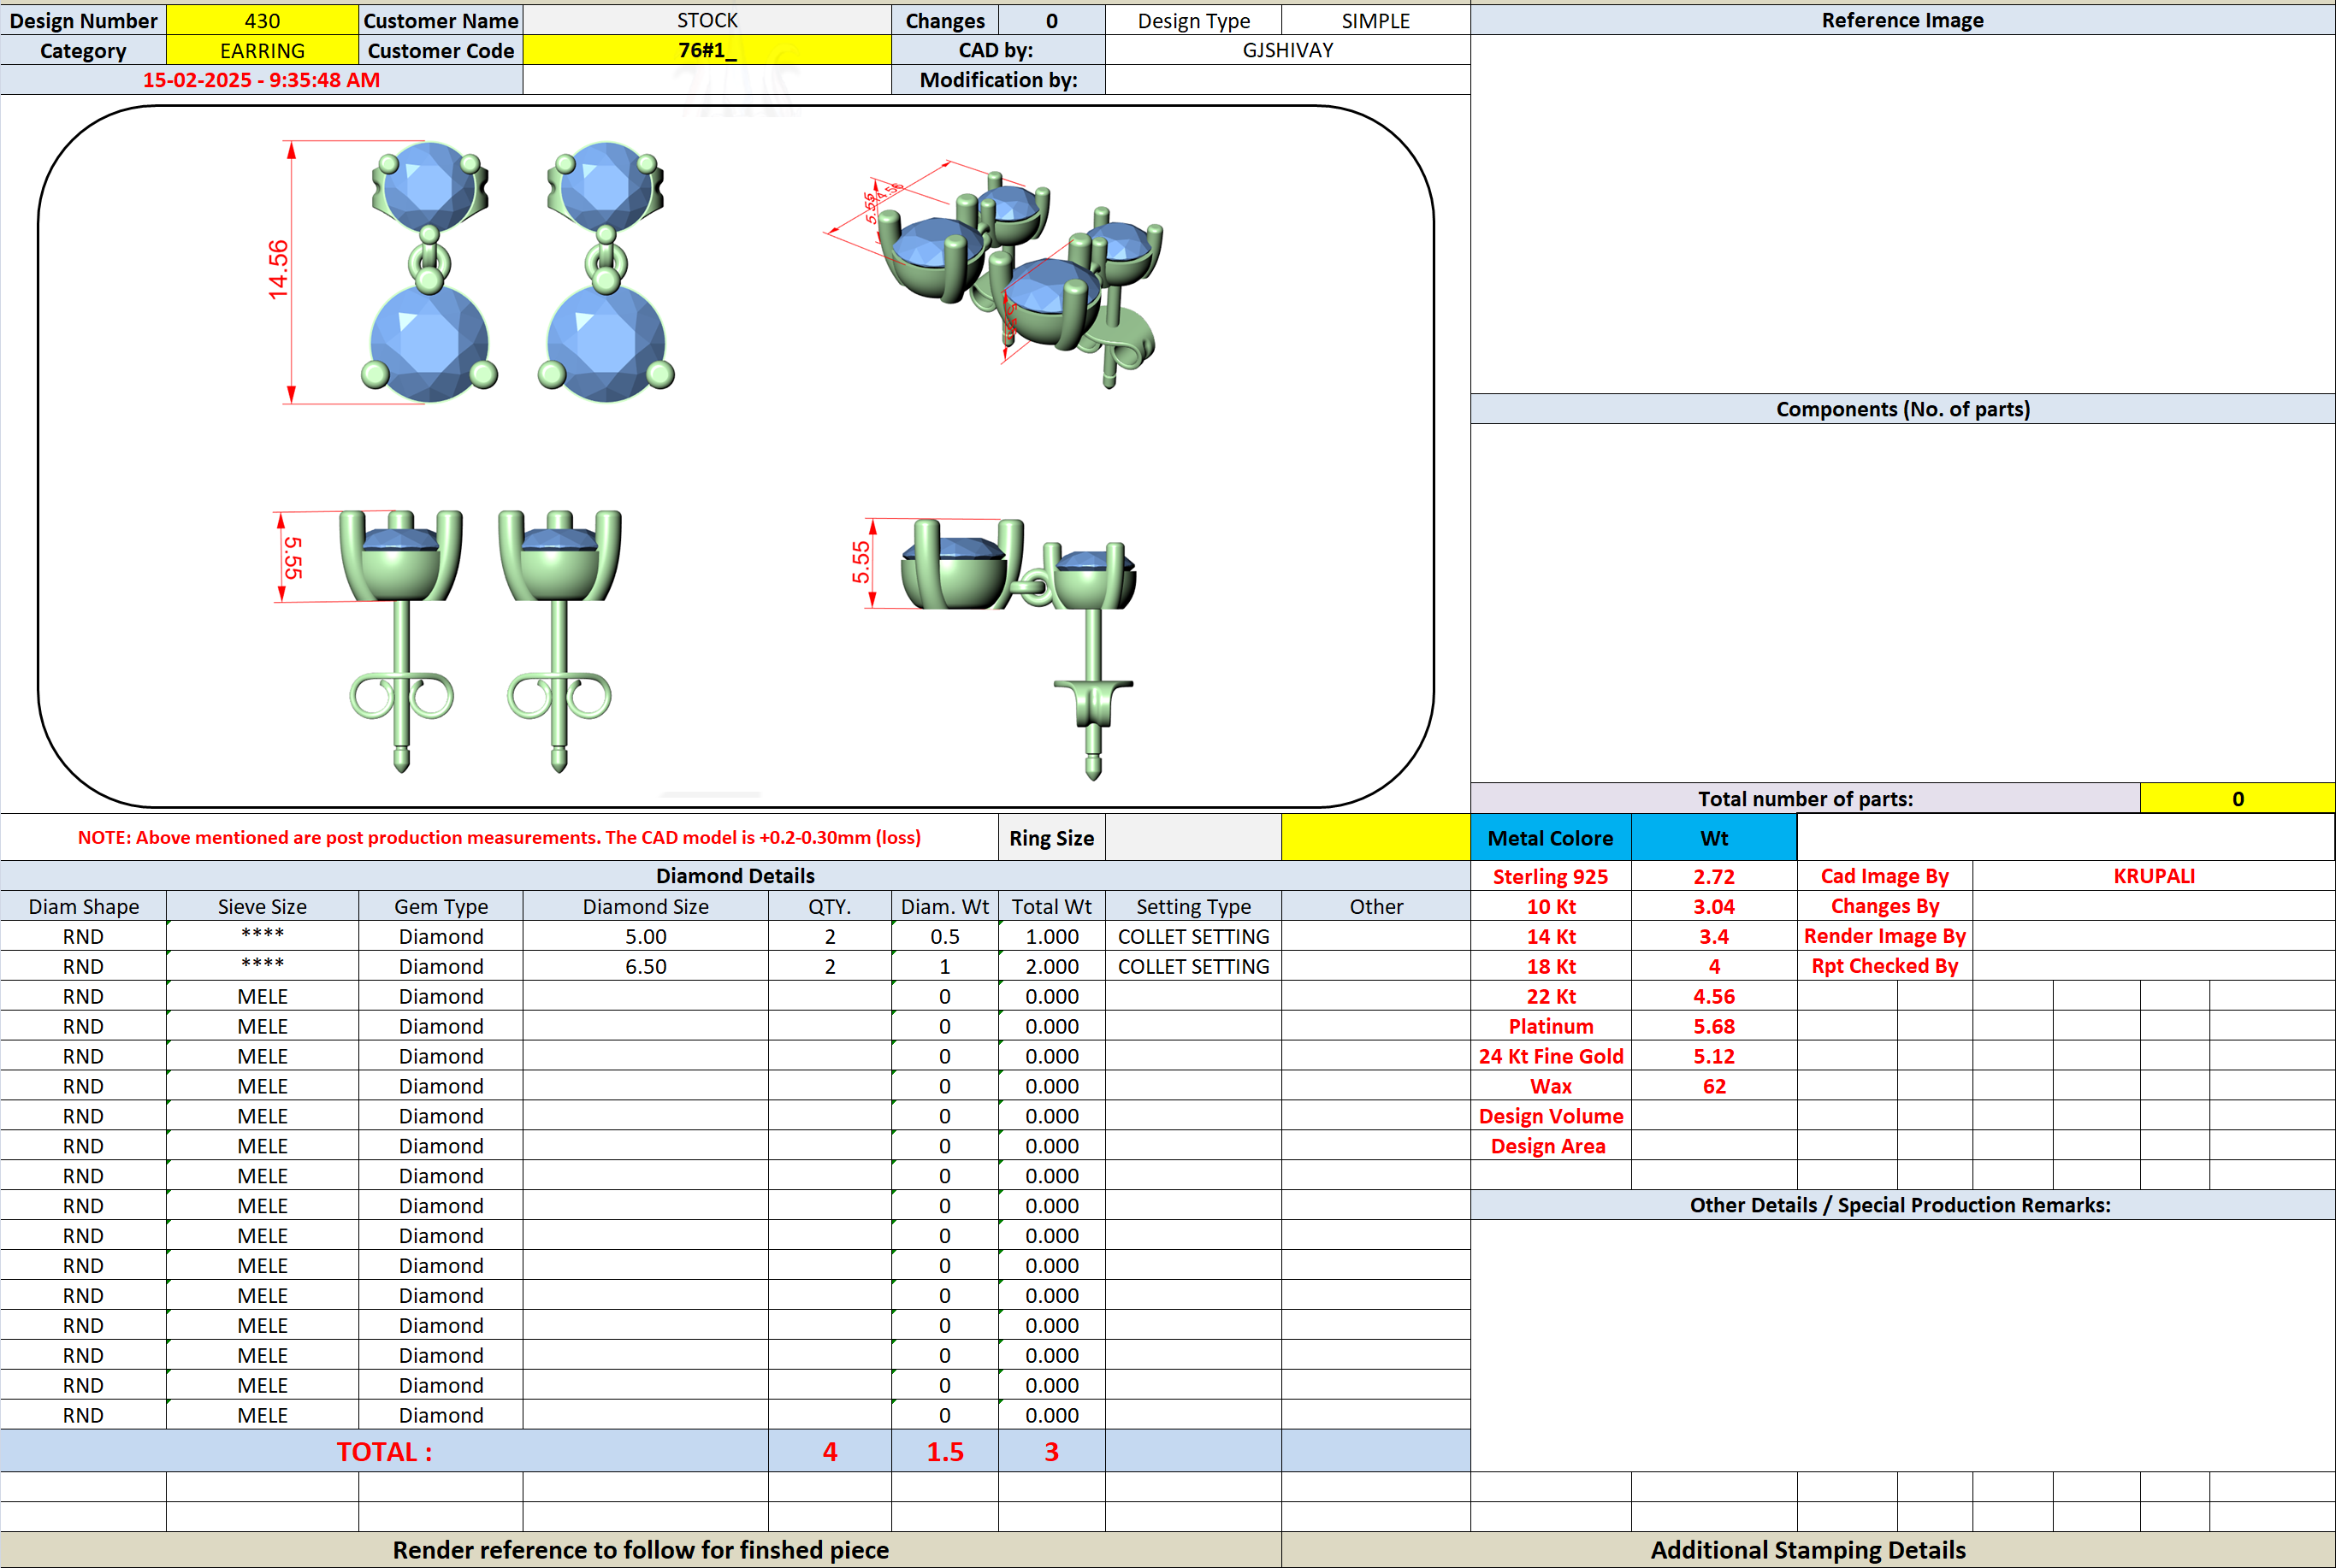Click Render reference to follow footer text
2336x1568 pixels.
641,1549
